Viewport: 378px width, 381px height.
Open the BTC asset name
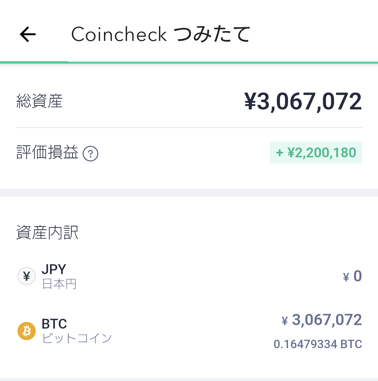[54, 324]
